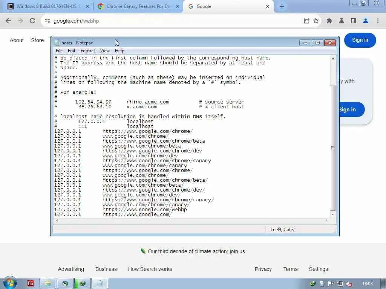Click the muted volume tray icon
This screenshot has height=289, width=386.
pyautogui.click(x=349, y=284)
